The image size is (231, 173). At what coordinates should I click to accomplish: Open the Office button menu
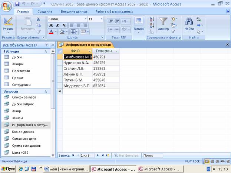click(6, 6)
